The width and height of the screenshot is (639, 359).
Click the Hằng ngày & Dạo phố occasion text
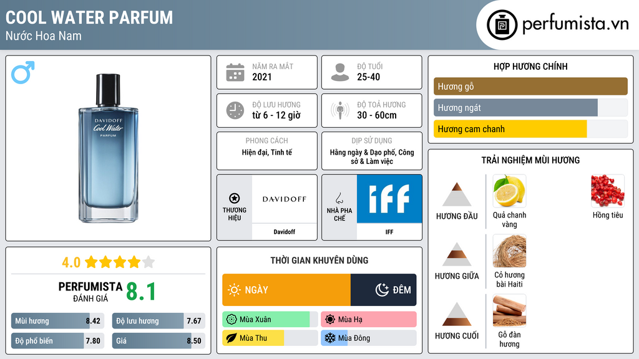point(372,156)
